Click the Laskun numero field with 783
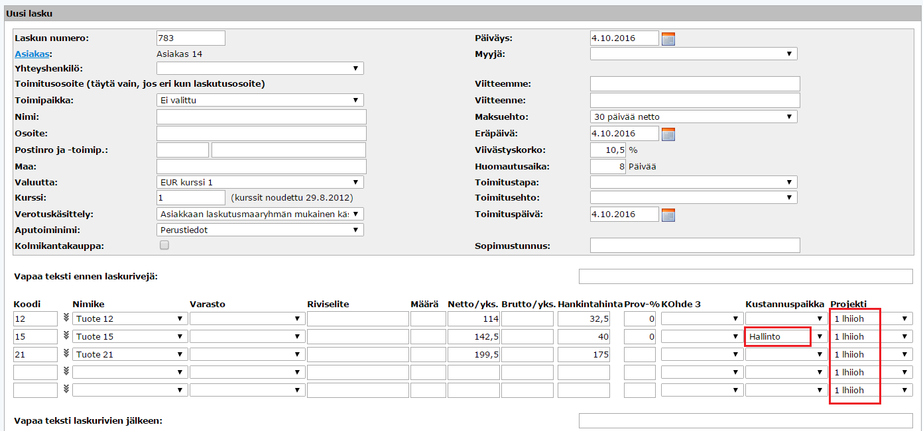 (x=191, y=38)
